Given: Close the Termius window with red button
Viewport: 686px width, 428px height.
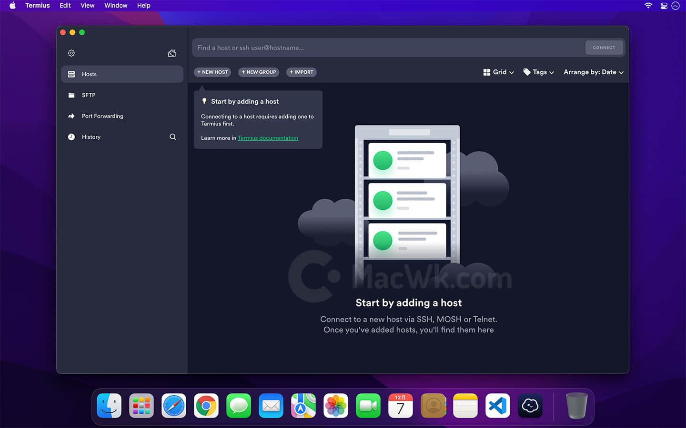Looking at the screenshot, I should click(63, 32).
